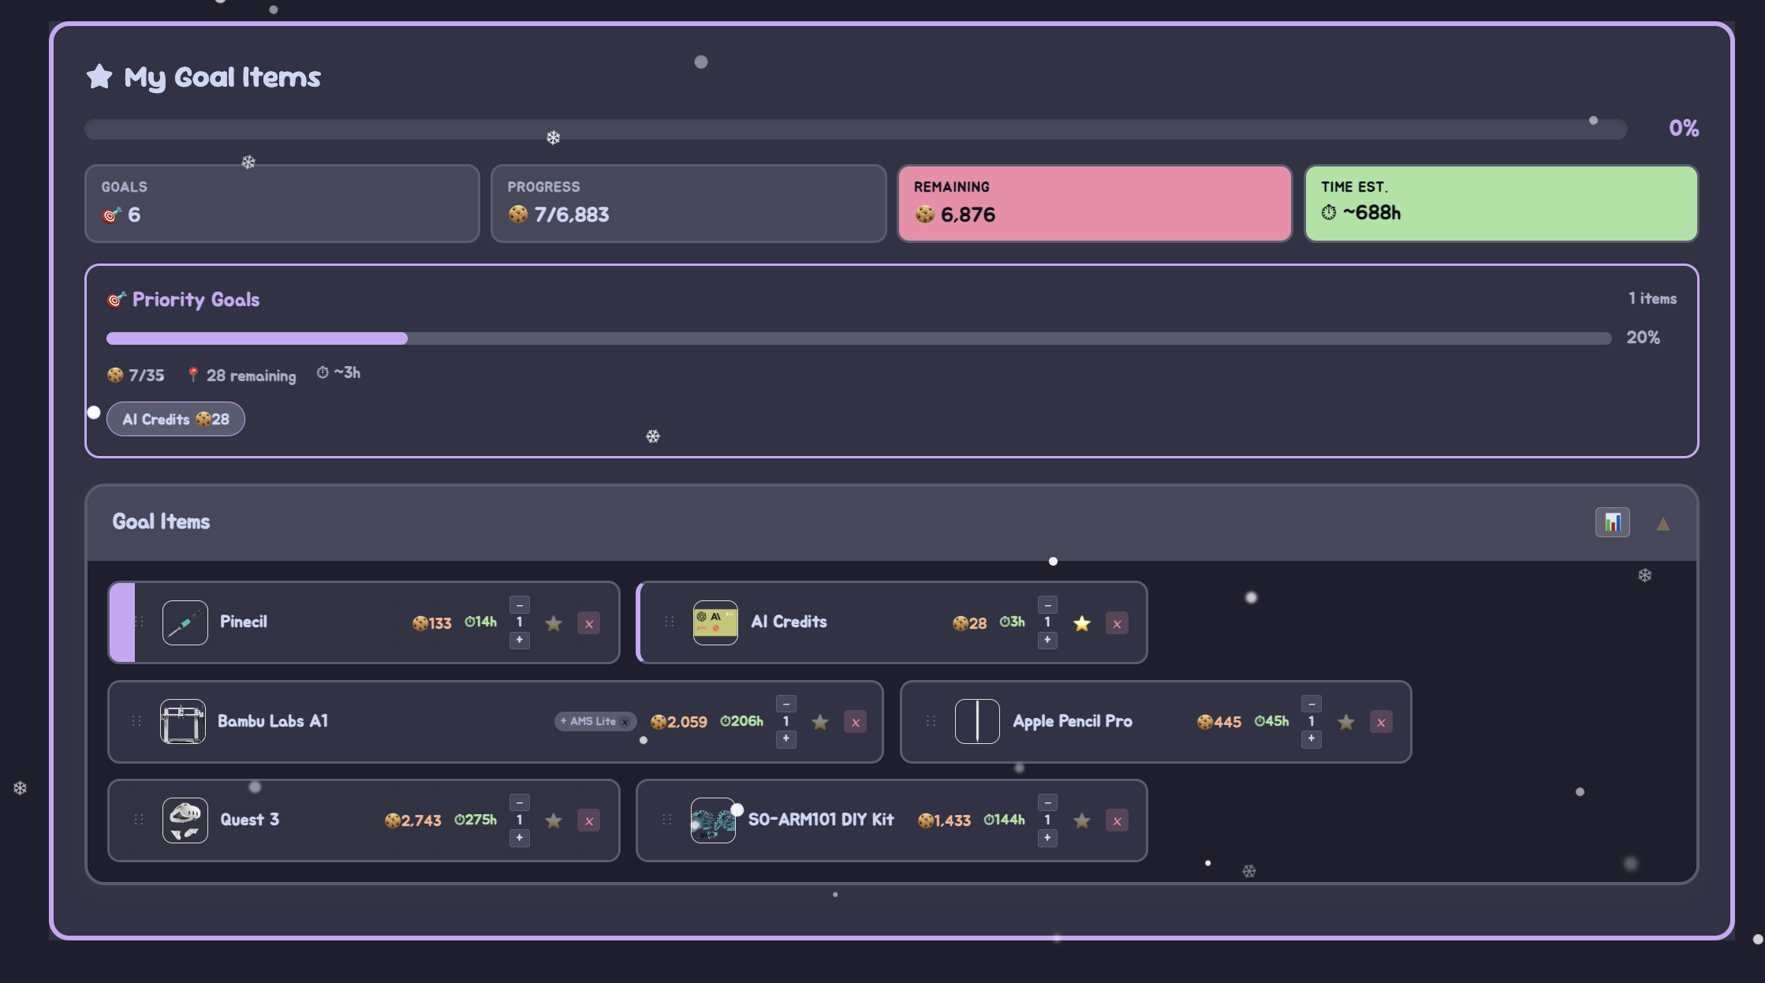
Task: Open the Time Est. summary card
Action: click(1500, 204)
